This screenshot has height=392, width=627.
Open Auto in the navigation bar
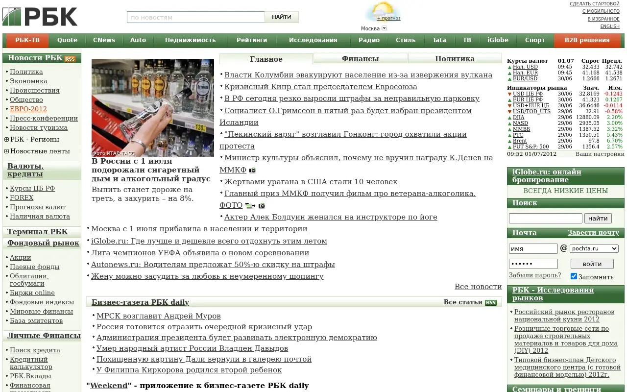pos(138,40)
